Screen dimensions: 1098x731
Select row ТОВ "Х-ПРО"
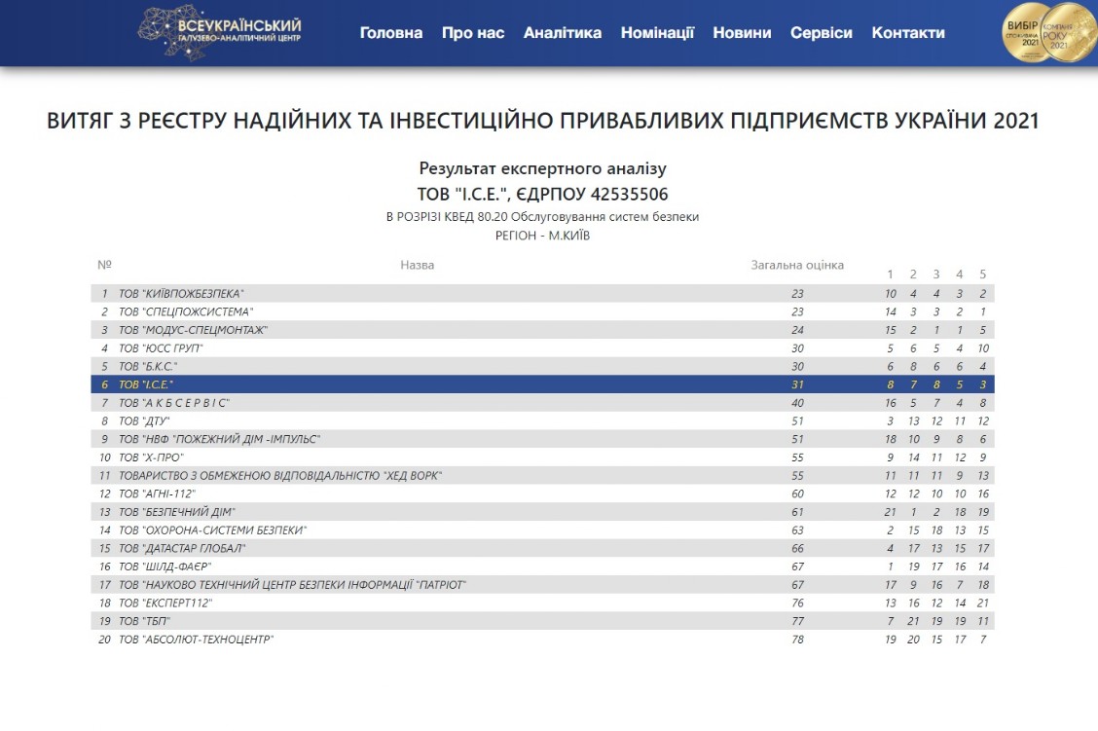point(543,457)
